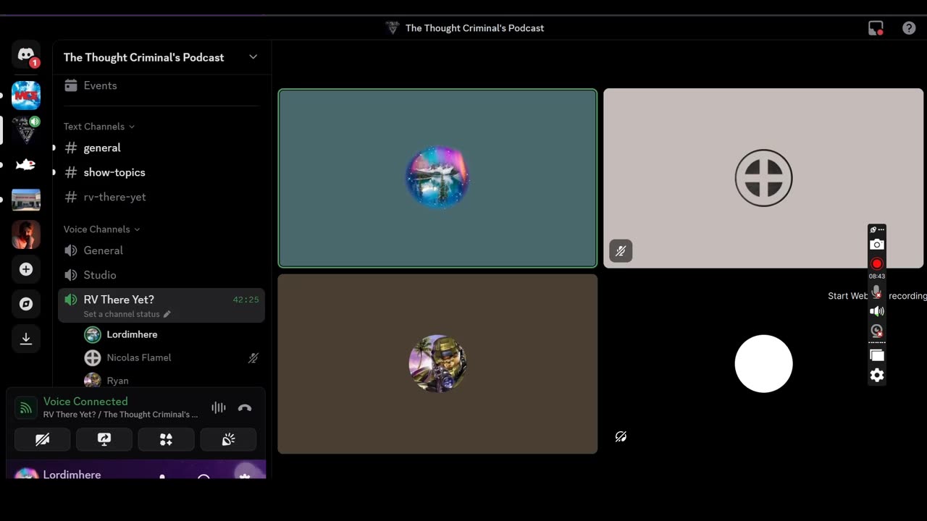Click Set a channel status link
Viewport: 927px width, 521px height.
122,314
